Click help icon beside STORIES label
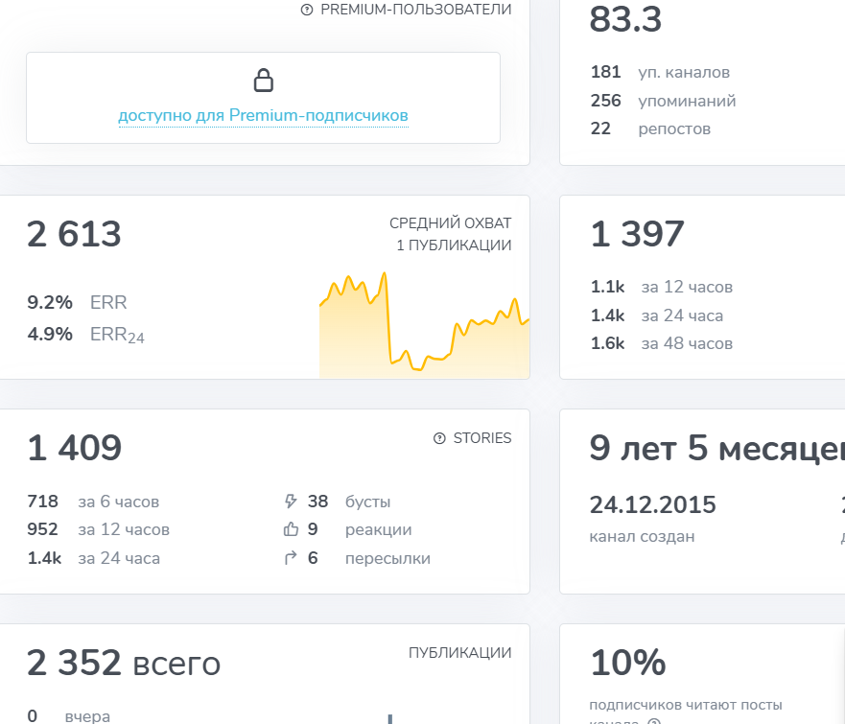Viewport: 845px width, 724px height. [439, 438]
